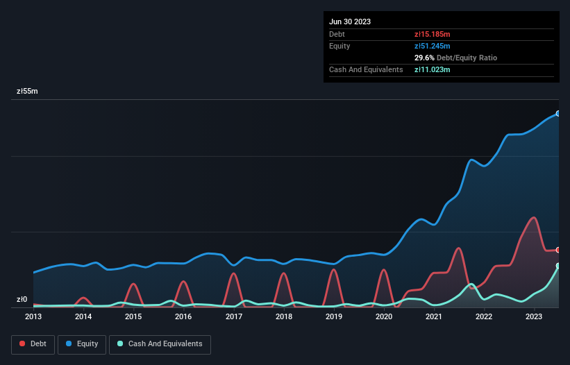Click the 2022 x-axis label
This screenshot has height=365, width=570.
[x=484, y=316]
